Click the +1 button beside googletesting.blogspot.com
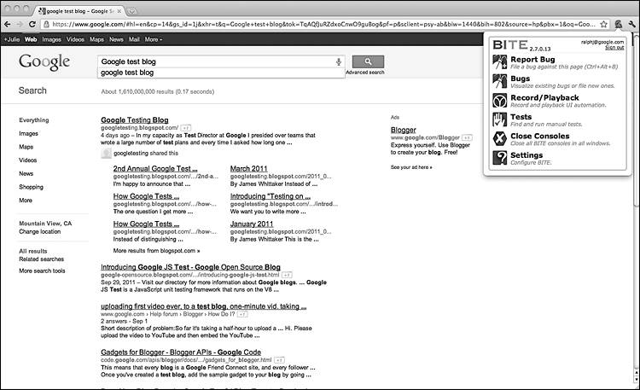 186,128
